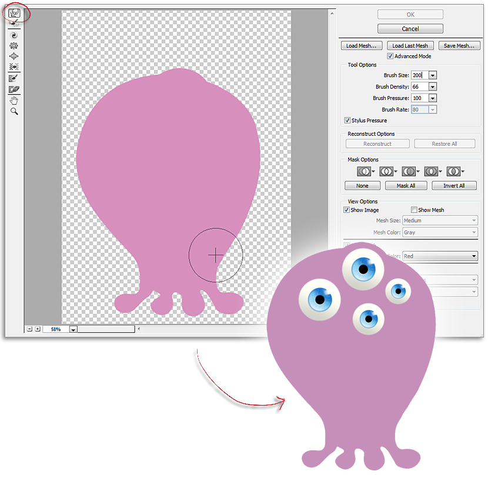The image size is (488, 488).
Task: Open the Brush Density dropdown arrow
Action: 433,86
